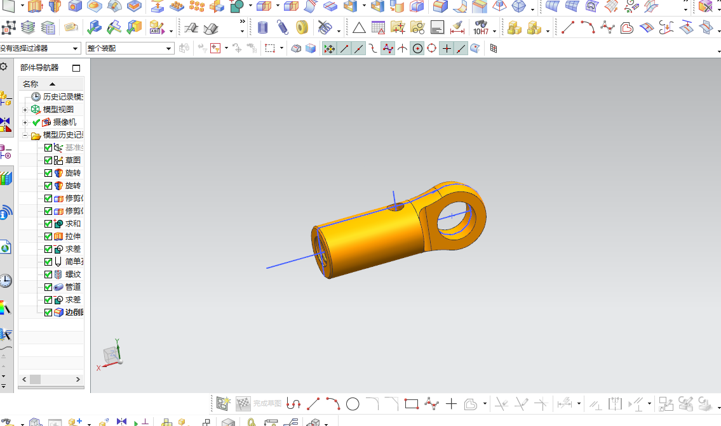Image resolution: width=721 pixels, height=426 pixels.
Task: Click the navigator settings gear icon
Action: (x=4, y=67)
